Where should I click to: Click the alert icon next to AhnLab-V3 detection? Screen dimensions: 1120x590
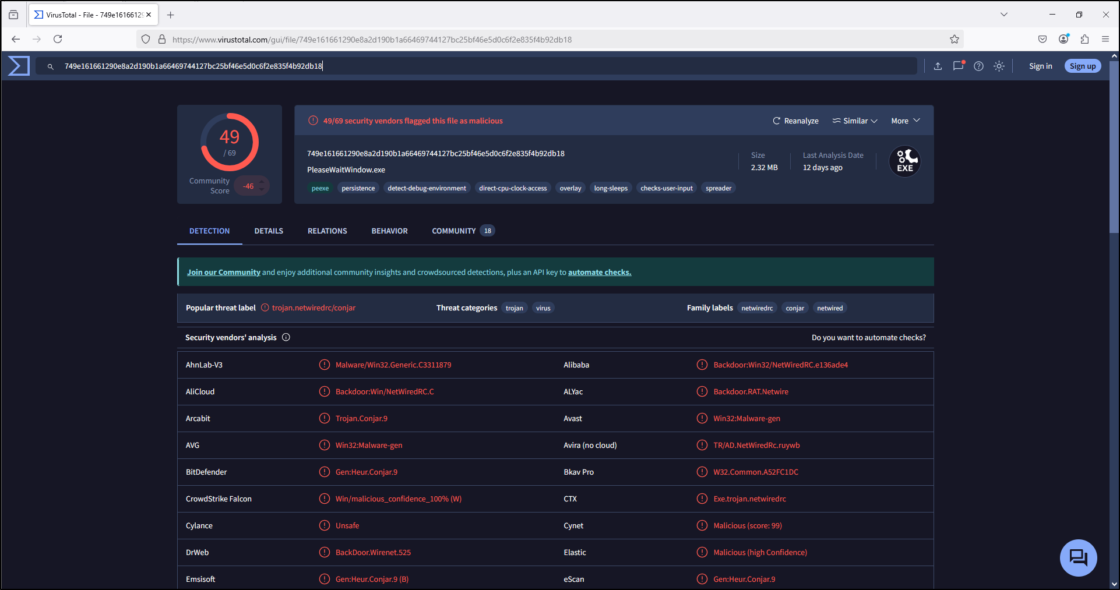[325, 365]
